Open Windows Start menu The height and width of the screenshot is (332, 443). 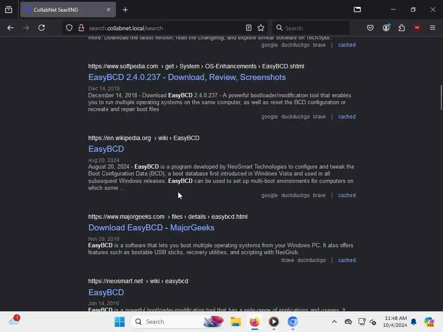coord(119,322)
